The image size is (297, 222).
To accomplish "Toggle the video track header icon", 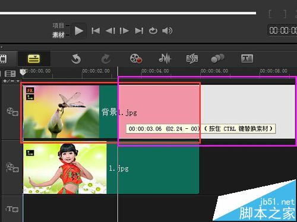I will (12, 112).
